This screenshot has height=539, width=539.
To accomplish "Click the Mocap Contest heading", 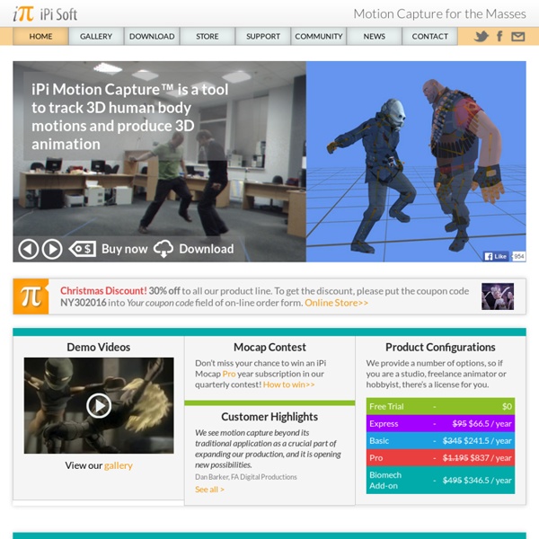I will tap(269, 347).
